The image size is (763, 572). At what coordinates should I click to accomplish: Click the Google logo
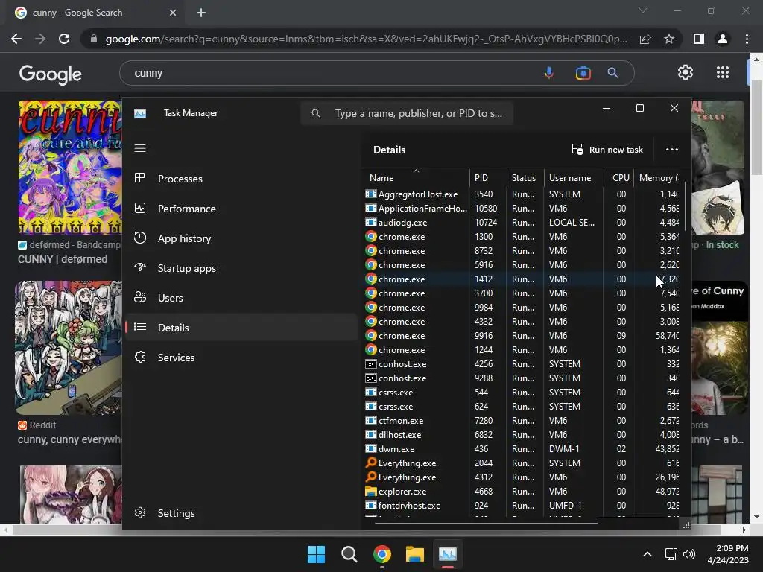point(51,74)
